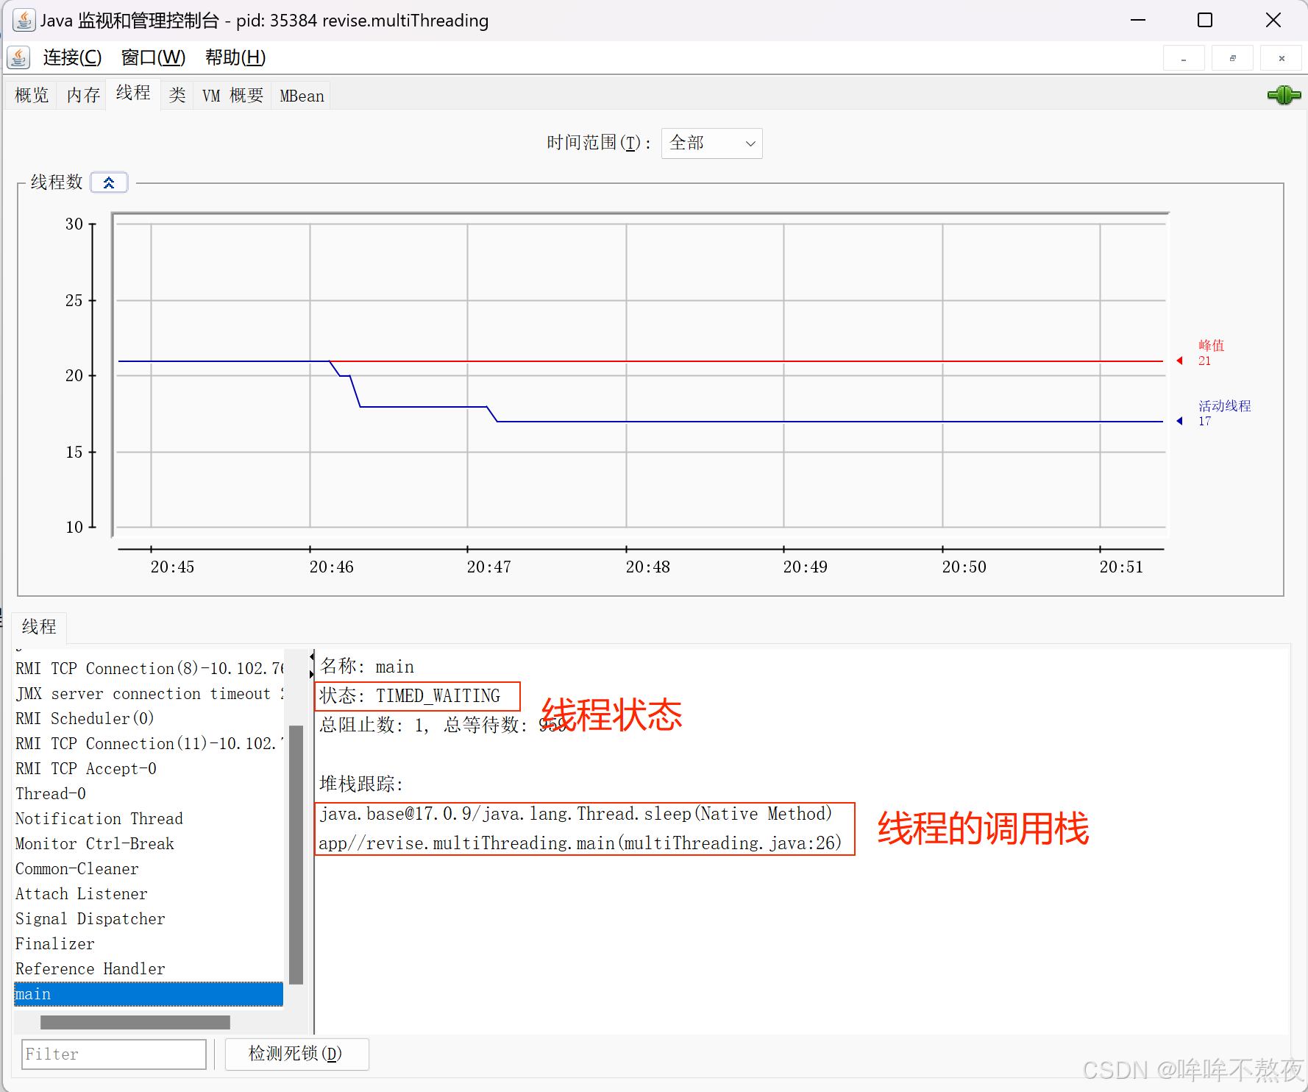This screenshot has width=1308, height=1092.
Task: Click the Thread.sleep stack trace line
Action: click(x=575, y=814)
